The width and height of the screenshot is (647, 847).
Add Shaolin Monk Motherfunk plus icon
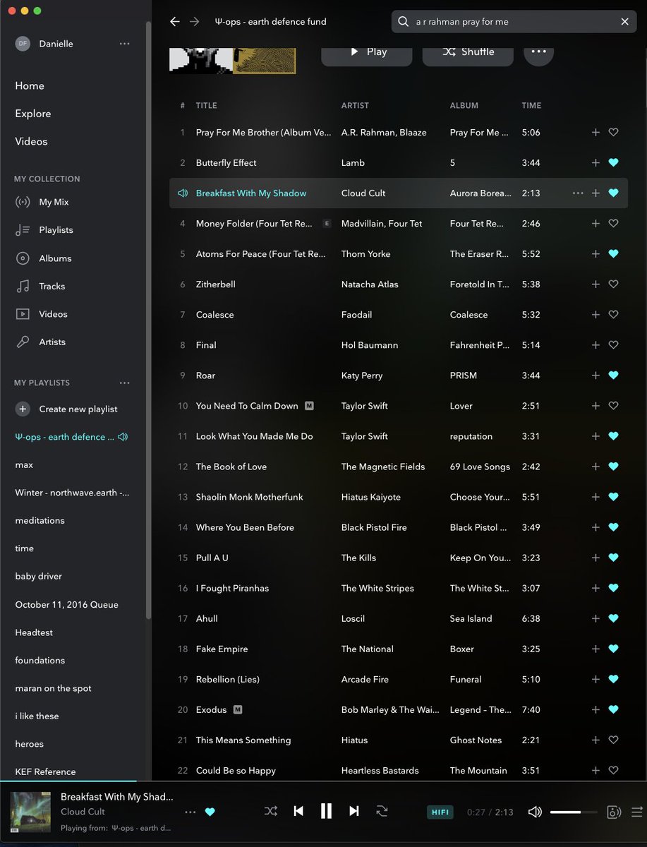[595, 497]
